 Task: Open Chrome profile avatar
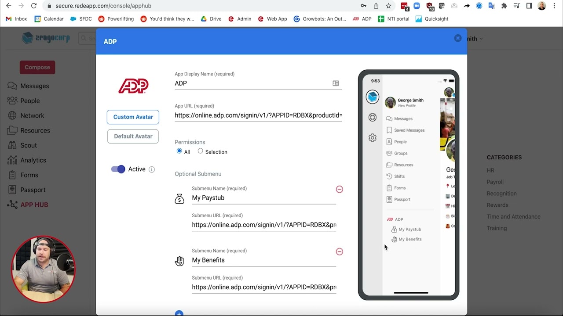[x=542, y=6]
